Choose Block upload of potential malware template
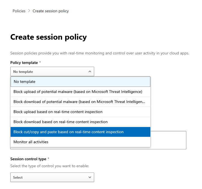 point(80,92)
